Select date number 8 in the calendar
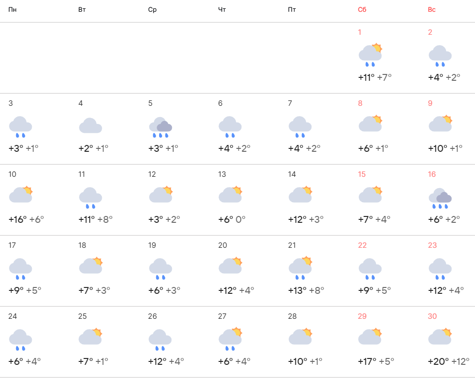Viewport: 475px width, 381px height. coord(360,103)
